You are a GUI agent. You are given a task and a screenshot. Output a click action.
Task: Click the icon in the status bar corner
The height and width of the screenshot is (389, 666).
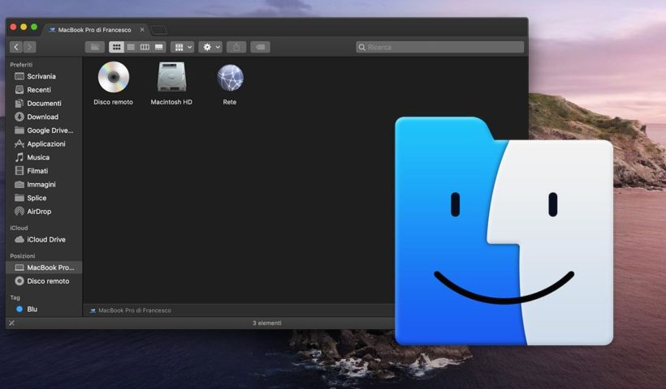point(12,323)
